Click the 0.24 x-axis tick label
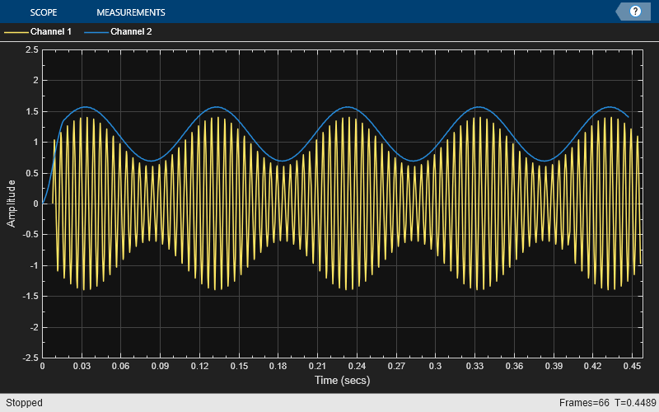 (357, 366)
